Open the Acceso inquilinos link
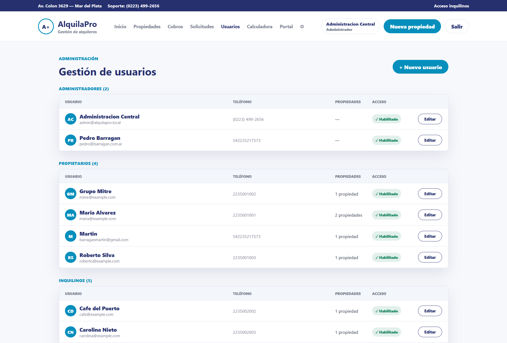 coord(451,6)
